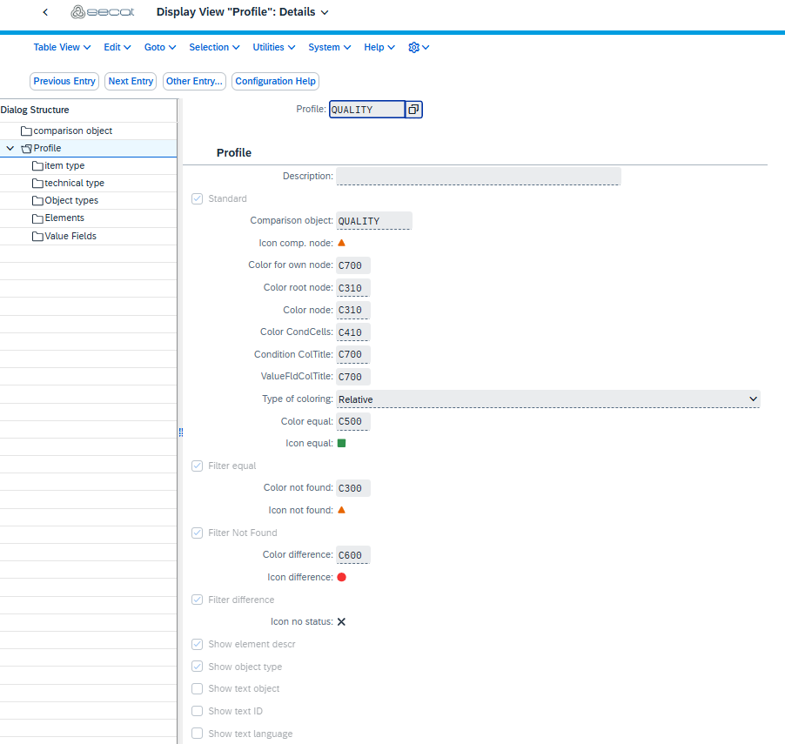The width and height of the screenshot is (785, 744).
Task: Click the open Profile folder icon
Action: pyautogui.click(x=26, y=149)
